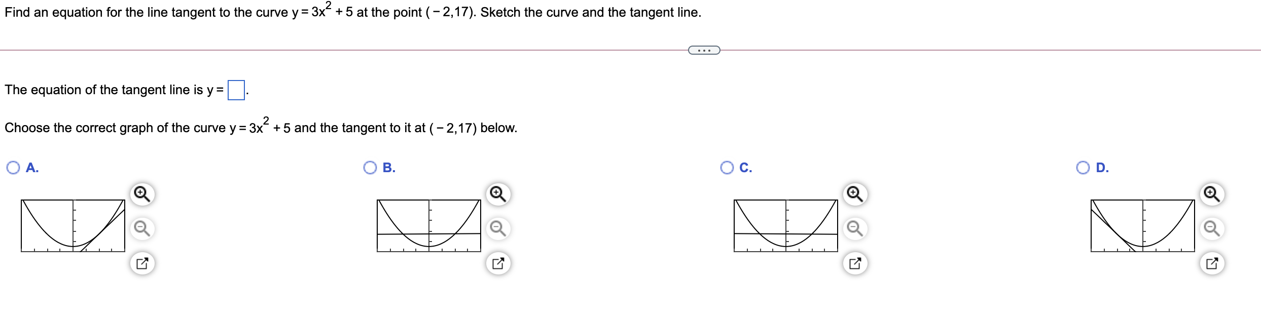This screenshot has width=1261, height=318.
Task: Select answer choice B
Action: [x=370, y=167]
